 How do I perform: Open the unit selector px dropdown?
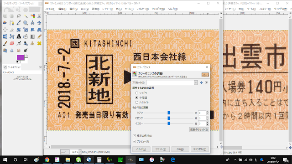click(64, 152)
